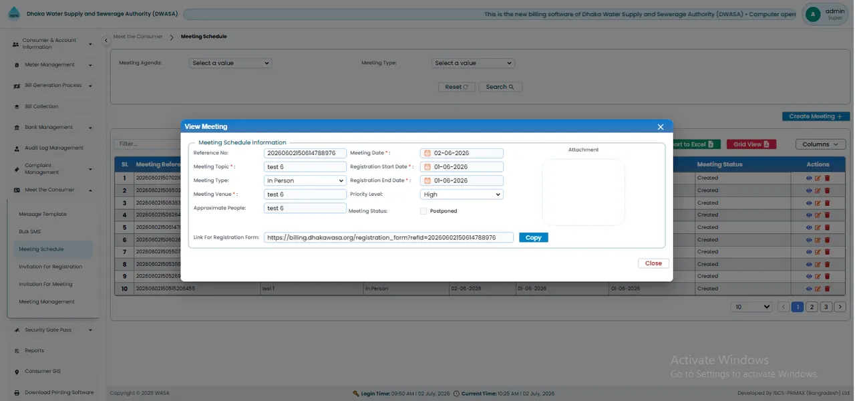Open Audit Log Management in sidebar
This screenshot has width=855, height=401.
[x=54, y=148]
